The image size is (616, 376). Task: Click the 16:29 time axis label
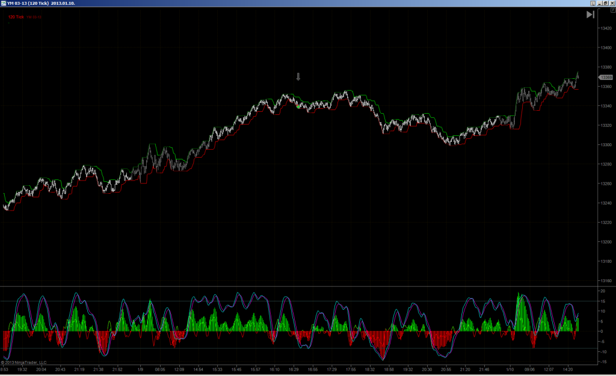294,369
